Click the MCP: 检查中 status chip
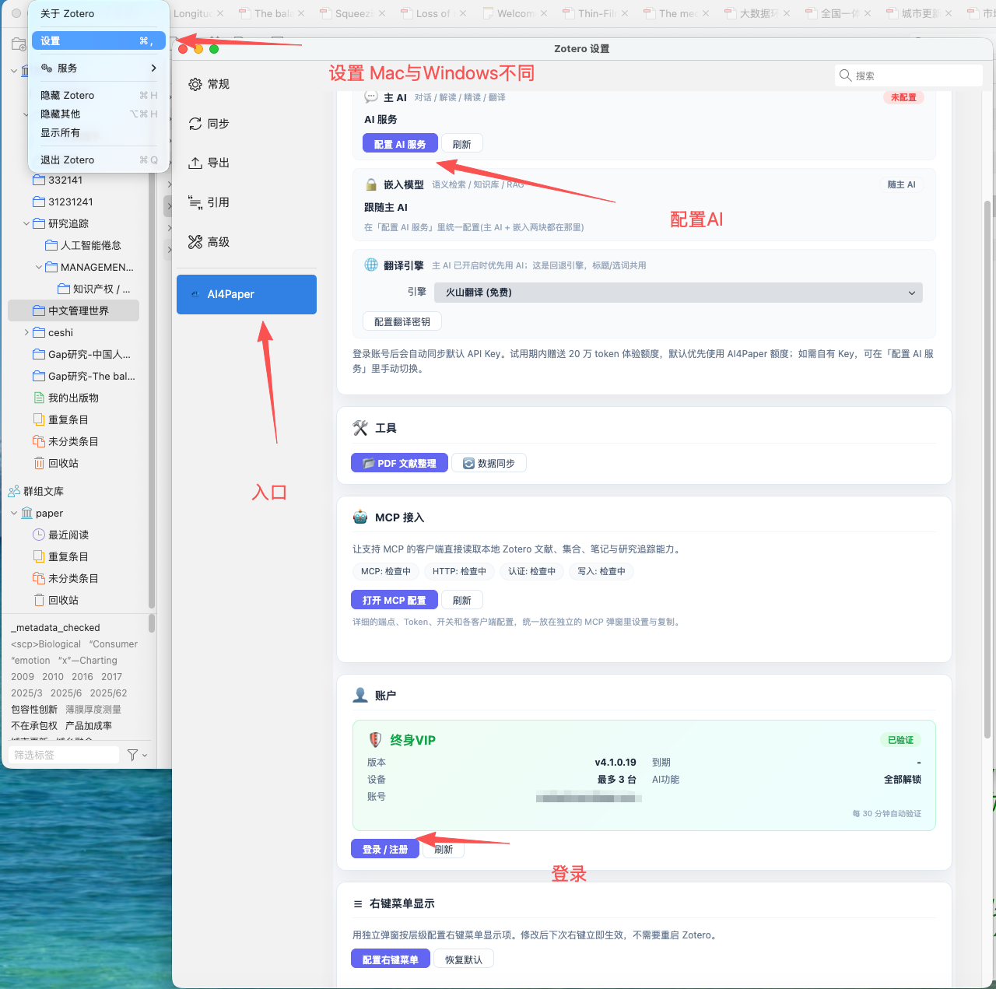This screenshot has height=989, width=996. [x=386, y=571]
